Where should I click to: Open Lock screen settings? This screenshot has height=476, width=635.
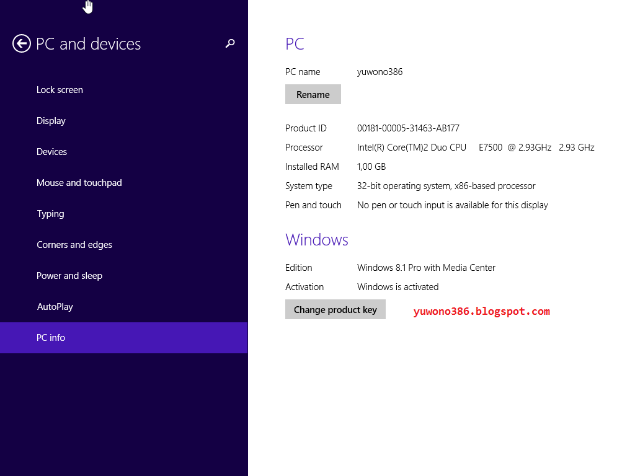point(124,90)
